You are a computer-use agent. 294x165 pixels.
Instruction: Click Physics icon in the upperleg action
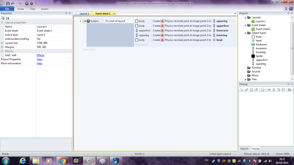(162, 21)
